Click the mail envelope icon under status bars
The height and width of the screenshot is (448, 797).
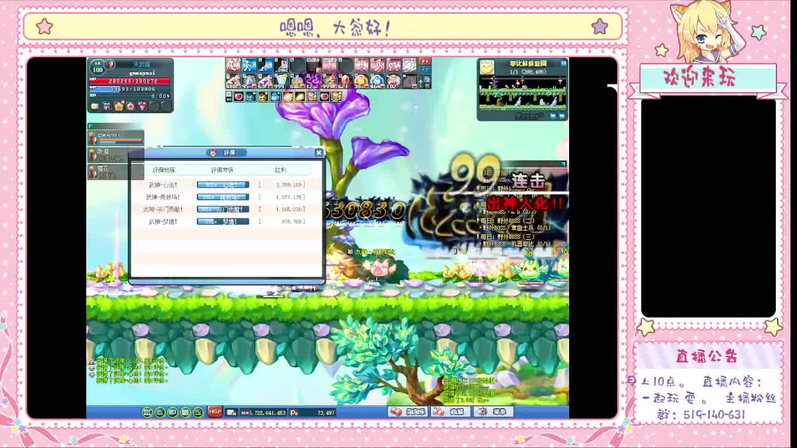tap(95, 106)
